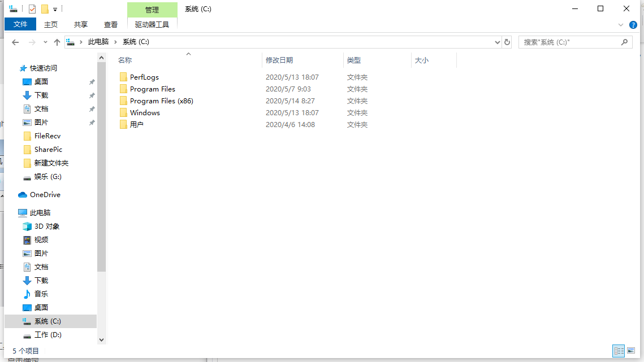The width and height of the screenshot is (644, 362).
Task: Switch to details list view
Action: point(619,351)
